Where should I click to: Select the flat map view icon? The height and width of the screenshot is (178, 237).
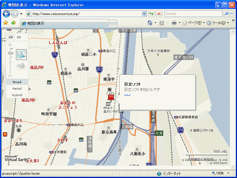[x=21, y=54]
